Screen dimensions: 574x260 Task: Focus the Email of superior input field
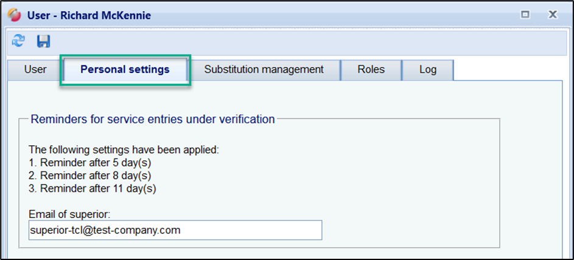coord(175,230)
